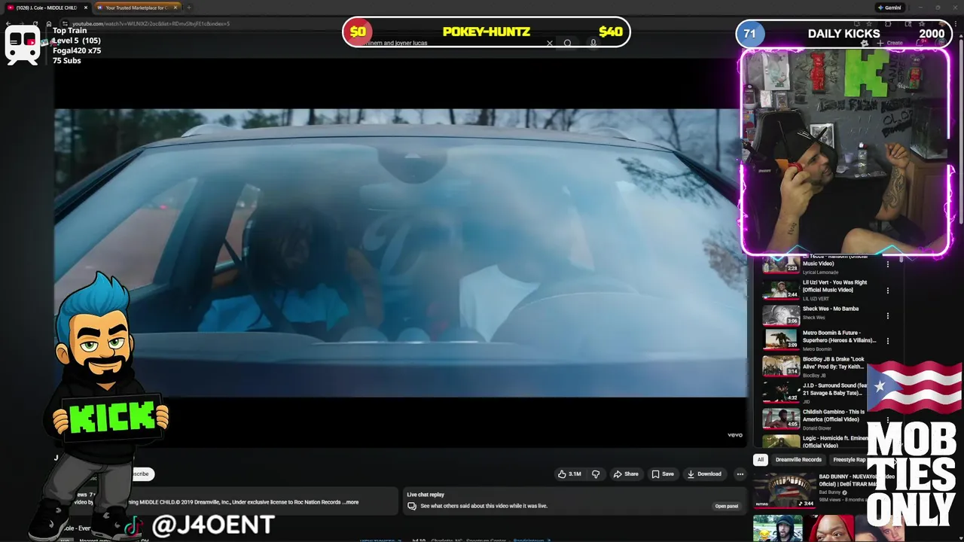Click the Mo Bamba video thumbnail
Screen dimensions: 964x542
pos(781,315)
